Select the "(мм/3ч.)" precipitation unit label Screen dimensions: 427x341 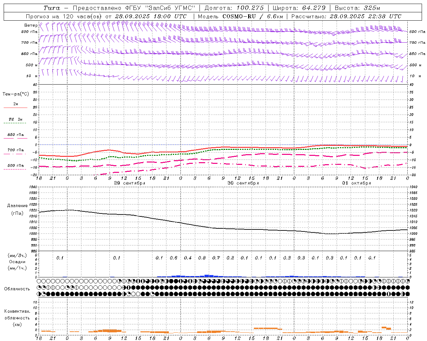(17, 255)
